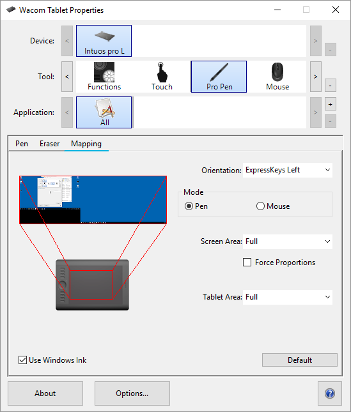Open the Tablet Area dropdown
The image size is (351, 412).
(x=288, y=297)
